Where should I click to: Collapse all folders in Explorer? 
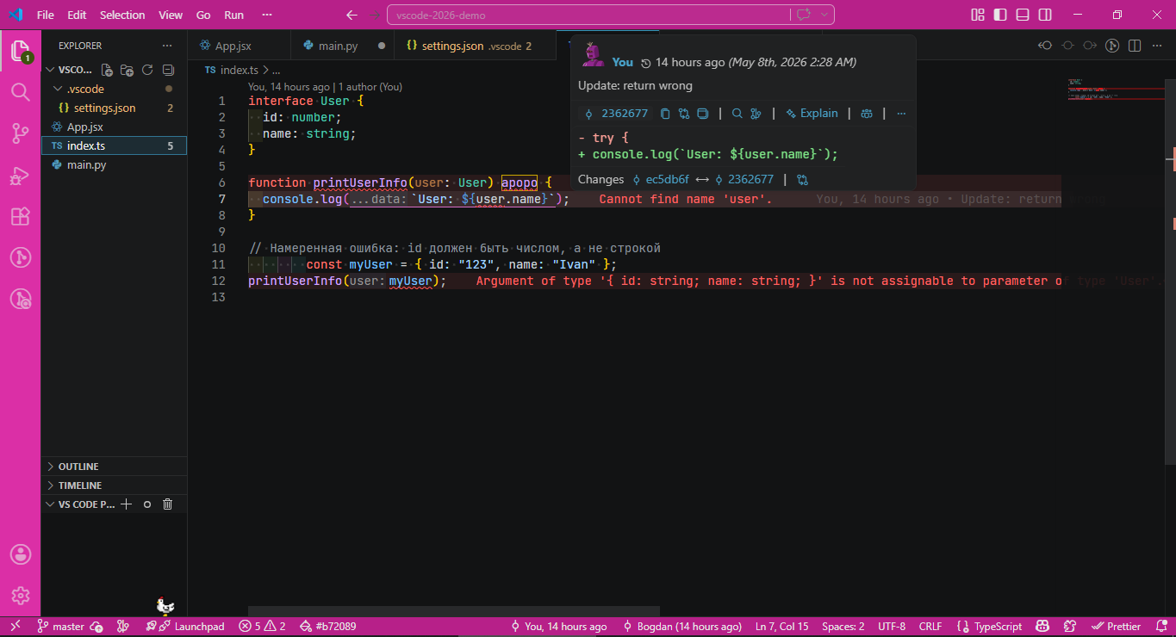click(x=168, y=70)
